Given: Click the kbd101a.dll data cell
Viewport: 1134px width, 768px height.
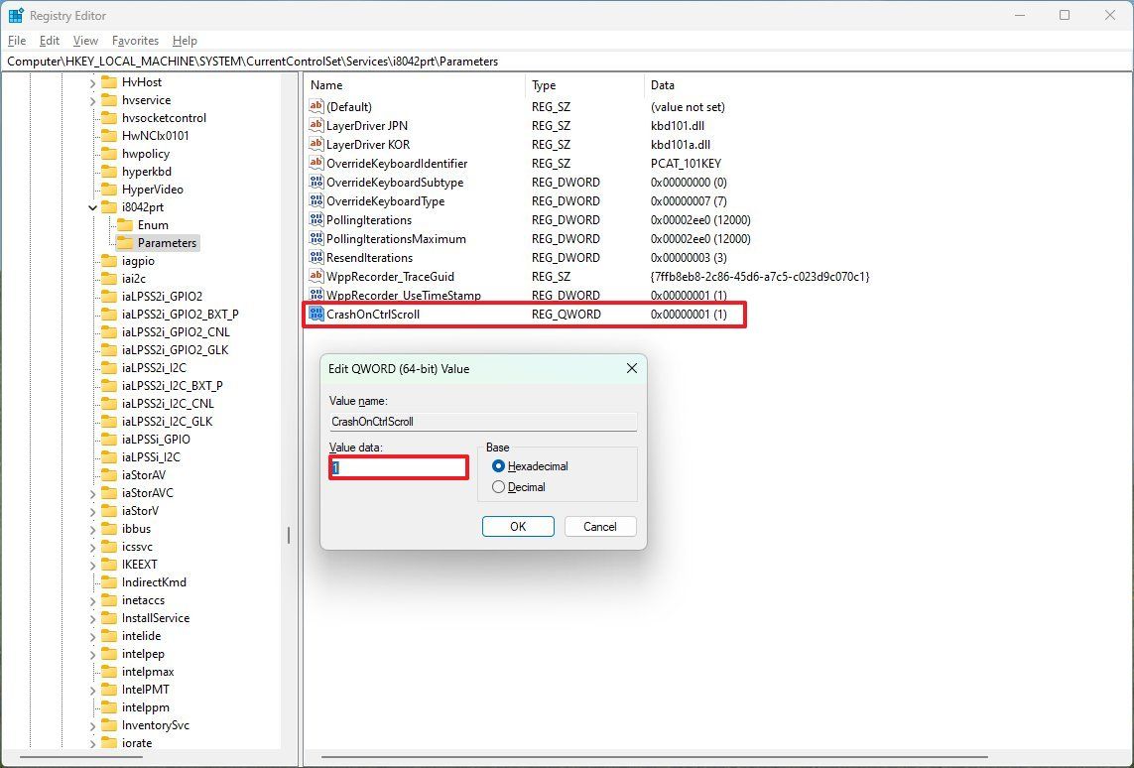Looking at the screenshot, I should tap(681, 145).
